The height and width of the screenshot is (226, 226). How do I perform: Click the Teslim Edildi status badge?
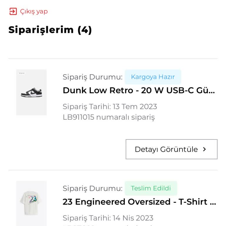click(151, 188)
